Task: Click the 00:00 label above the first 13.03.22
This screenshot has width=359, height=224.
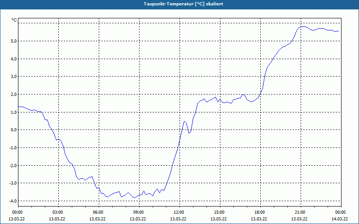Action: [17, 212]
